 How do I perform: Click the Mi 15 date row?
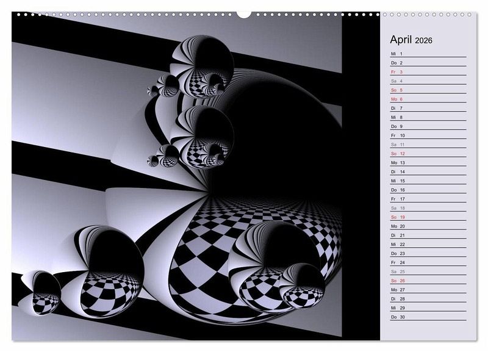pos(428,181)
